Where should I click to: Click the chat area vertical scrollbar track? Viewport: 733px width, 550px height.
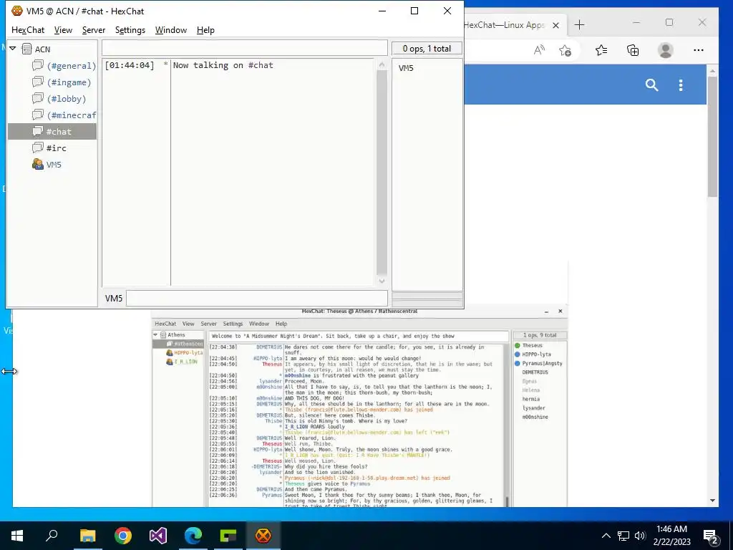[382, 173]
